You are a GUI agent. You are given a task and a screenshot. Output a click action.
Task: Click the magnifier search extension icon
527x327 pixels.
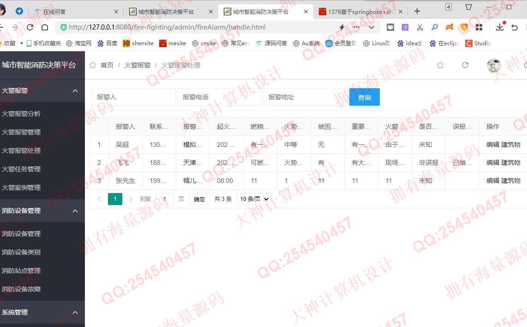click(435, 27)
